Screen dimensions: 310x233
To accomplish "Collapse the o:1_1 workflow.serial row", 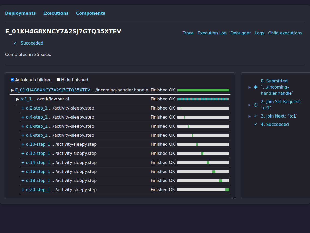I will [x=18, y=99].
